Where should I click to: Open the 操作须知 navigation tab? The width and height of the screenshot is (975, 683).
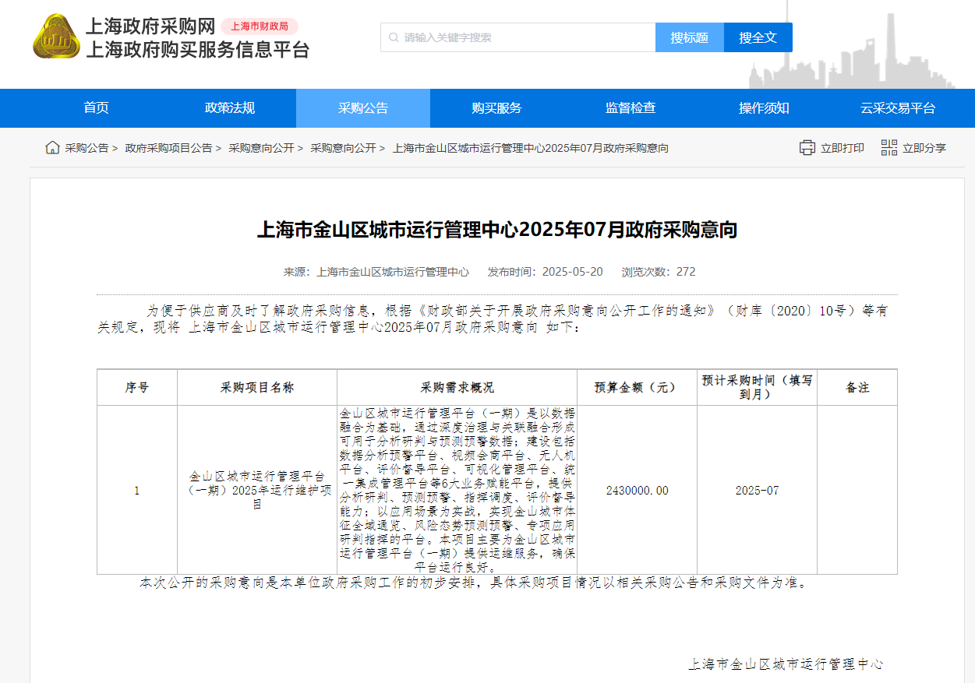tap(764, 108)
